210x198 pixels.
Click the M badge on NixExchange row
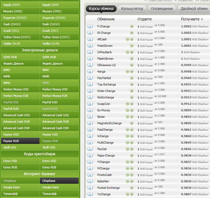[132, 97]
